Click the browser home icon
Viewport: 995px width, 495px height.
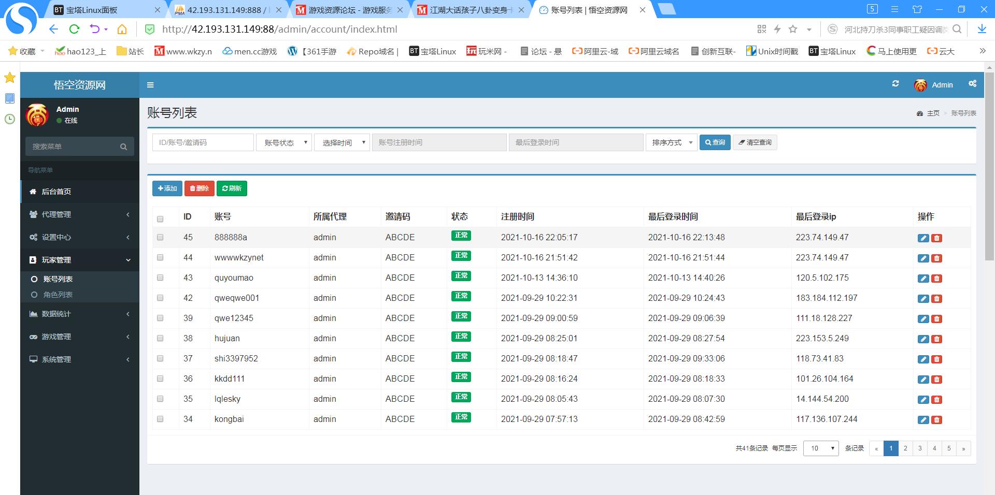(x=122, y=30)
